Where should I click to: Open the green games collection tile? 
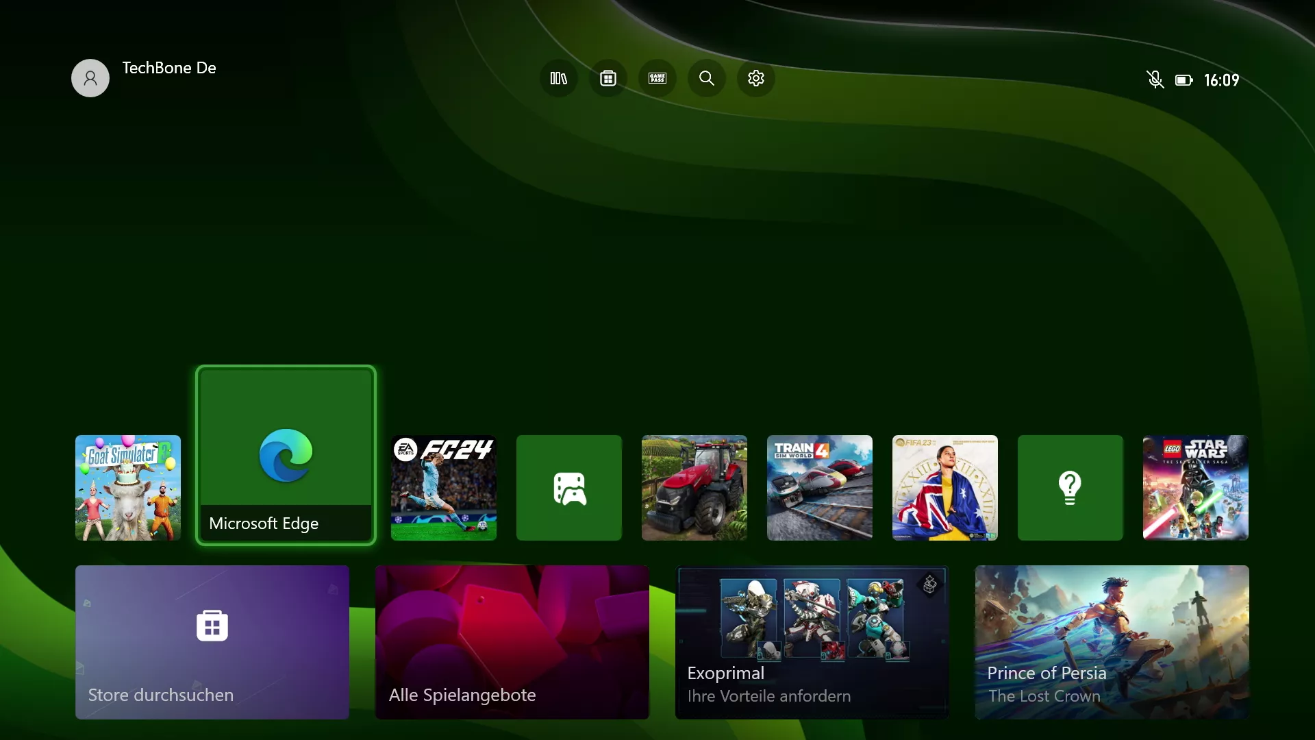[569, 488]
